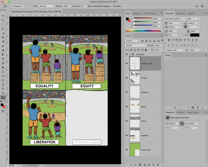Hide the Fence layer
Viewport: 208px width, 167px height.
click(127, 121)
